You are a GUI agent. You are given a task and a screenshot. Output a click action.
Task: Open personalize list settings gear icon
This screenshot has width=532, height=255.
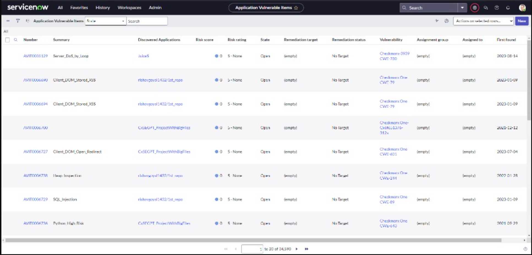(447, 21)
